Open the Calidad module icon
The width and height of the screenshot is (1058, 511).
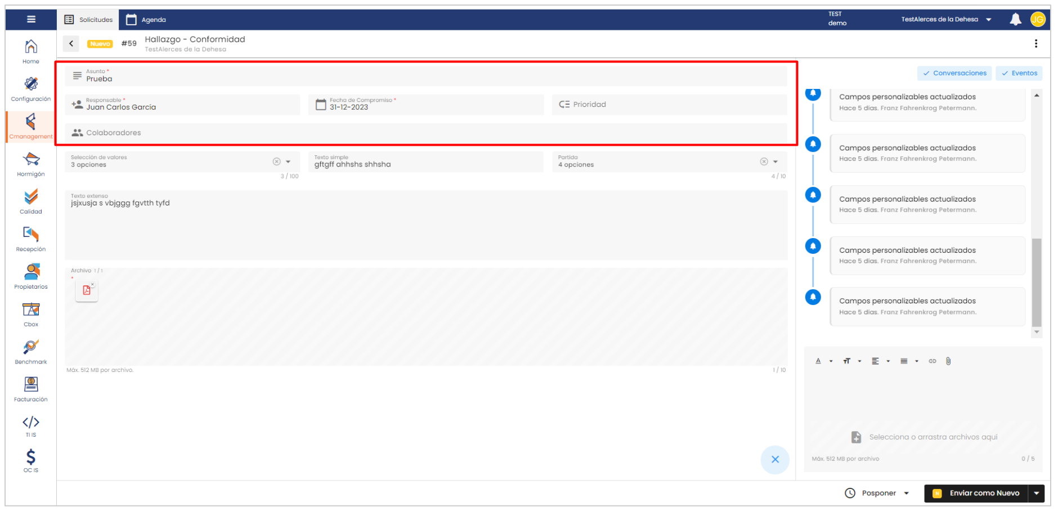point(31,201)
